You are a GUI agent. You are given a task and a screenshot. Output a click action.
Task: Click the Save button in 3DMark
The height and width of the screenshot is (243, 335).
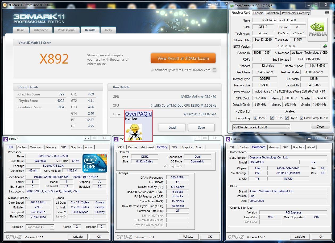201,127
